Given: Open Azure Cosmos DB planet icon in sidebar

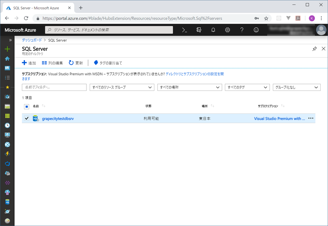Looking at the screenshot, I should 7,211.
